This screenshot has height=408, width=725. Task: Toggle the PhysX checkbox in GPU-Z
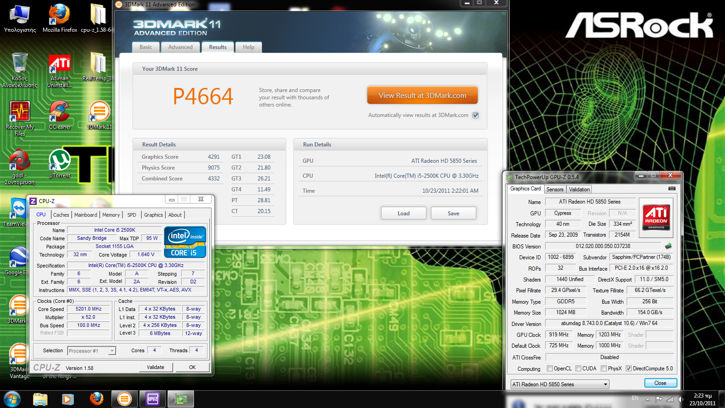[x=604, y=368]
